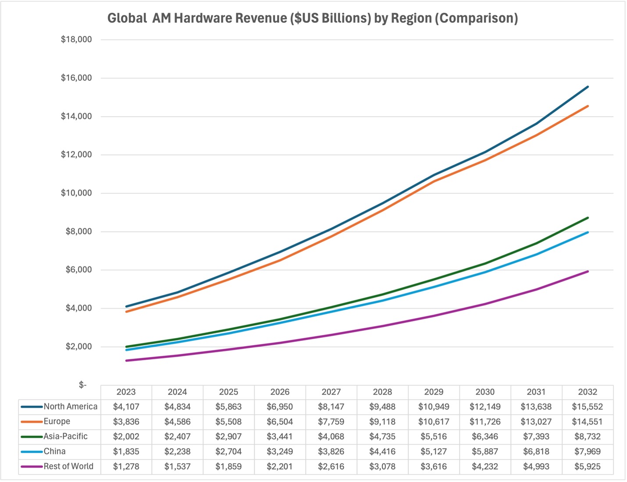
Task: Click Rest of World 2023 value $1,278
Action: point(126,467)
